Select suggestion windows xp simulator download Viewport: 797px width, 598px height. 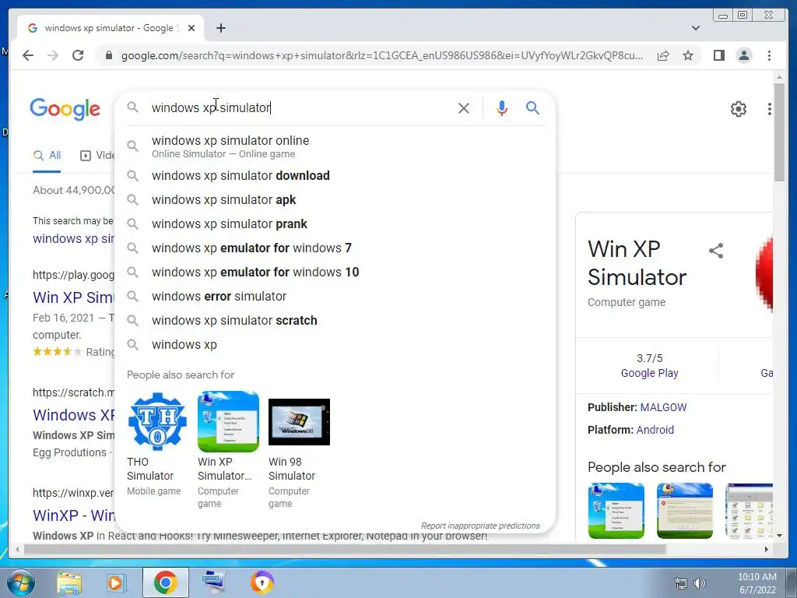click(x=335, y=175)
